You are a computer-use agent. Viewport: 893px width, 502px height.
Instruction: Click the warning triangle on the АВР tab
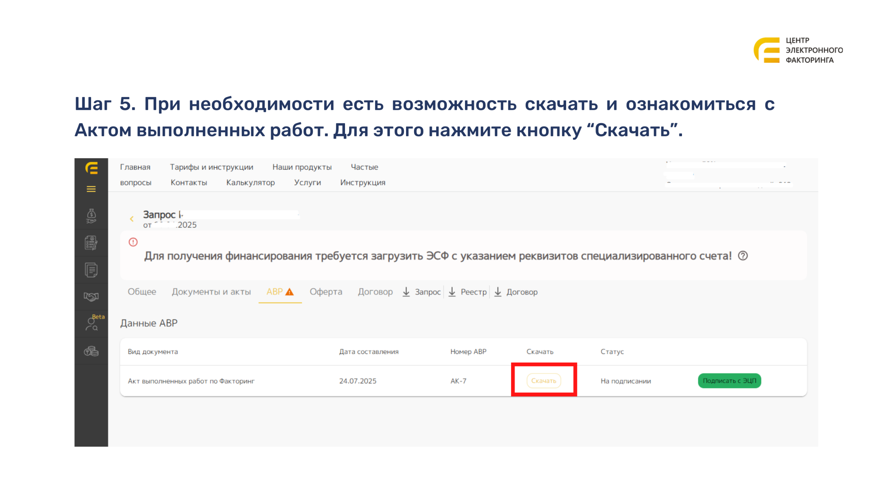(289, 291)
